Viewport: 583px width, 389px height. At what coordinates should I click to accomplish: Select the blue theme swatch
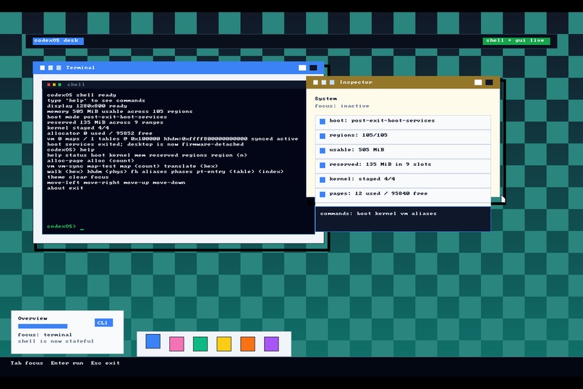pyautogui.click(x=153, y=341)
